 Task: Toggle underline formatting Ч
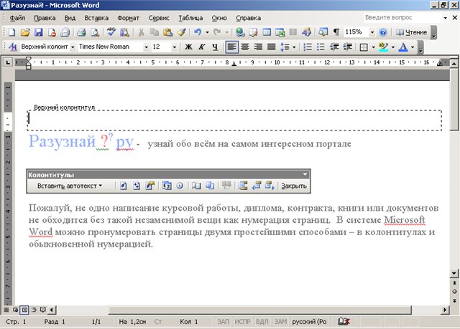tap(215, 47)
